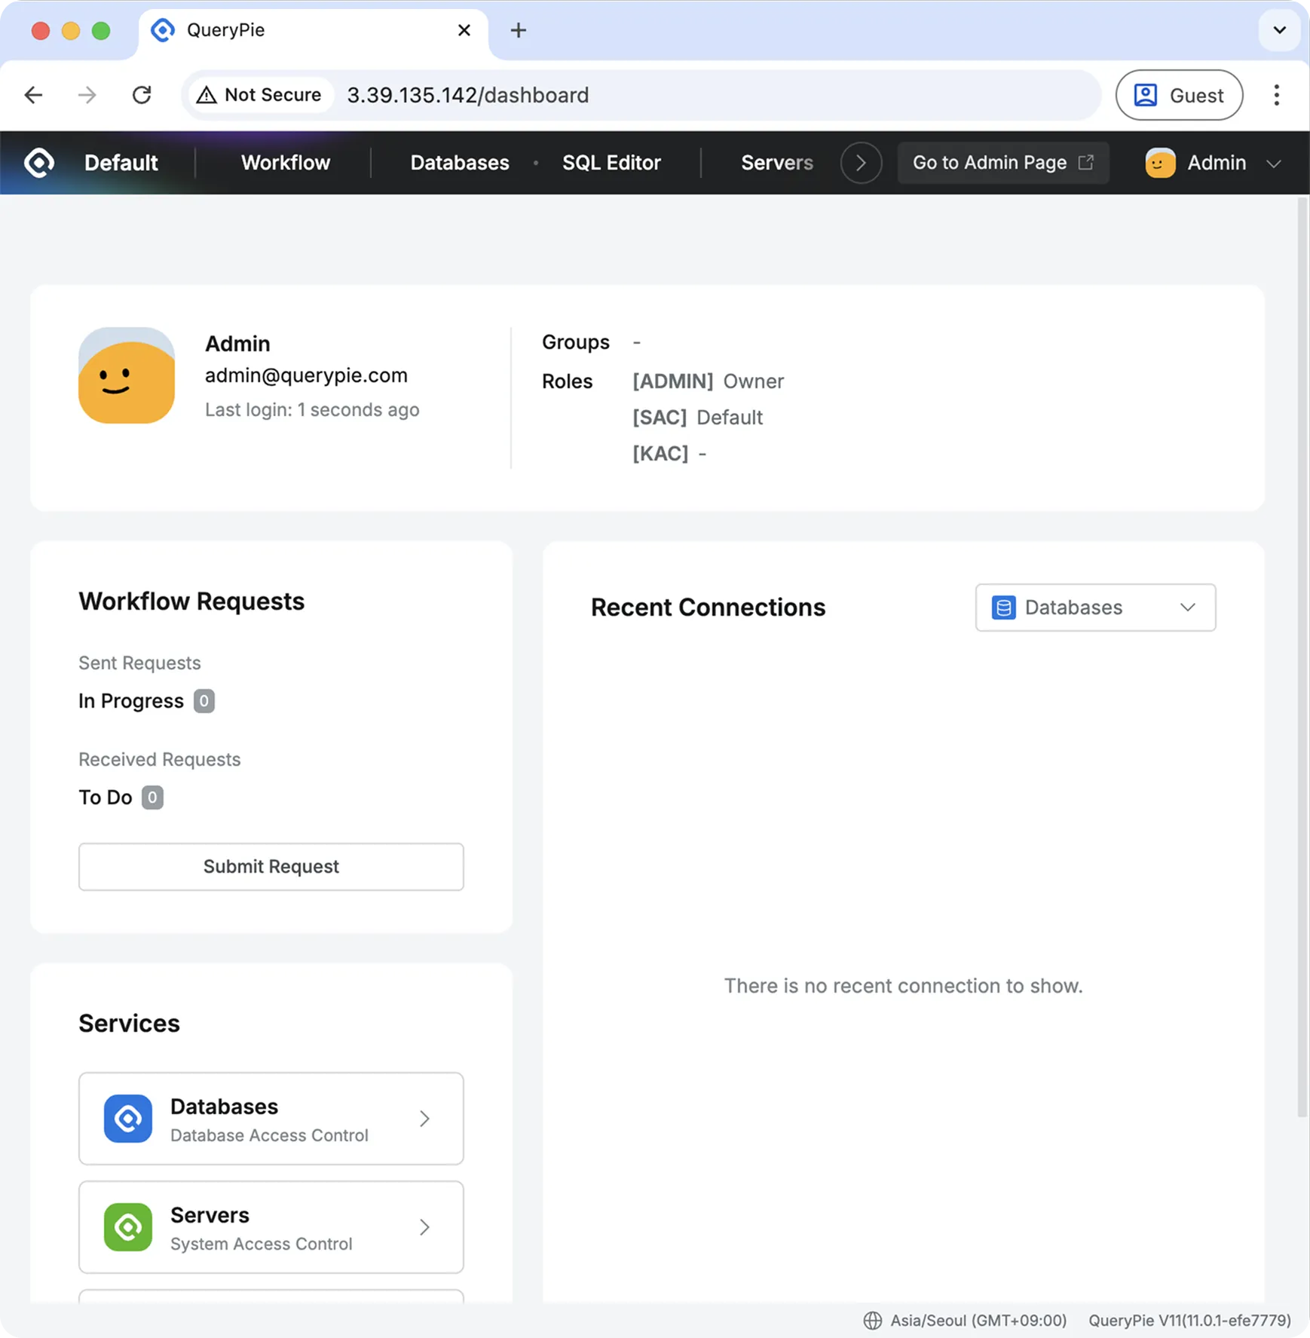Go to SQL Editor in navigation
This screenshot has height=1338, width=1310.
pyautogui.click(x=611, y=163)
